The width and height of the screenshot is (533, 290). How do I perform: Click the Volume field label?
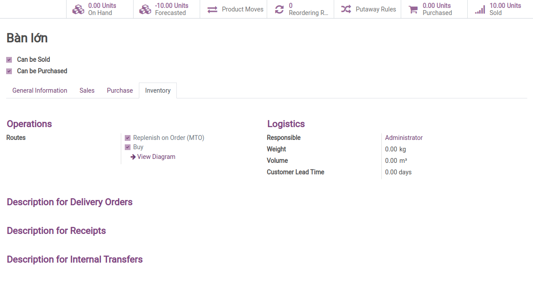coord(277,161)
